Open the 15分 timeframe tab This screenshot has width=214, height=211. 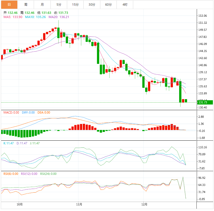(75, 5)
